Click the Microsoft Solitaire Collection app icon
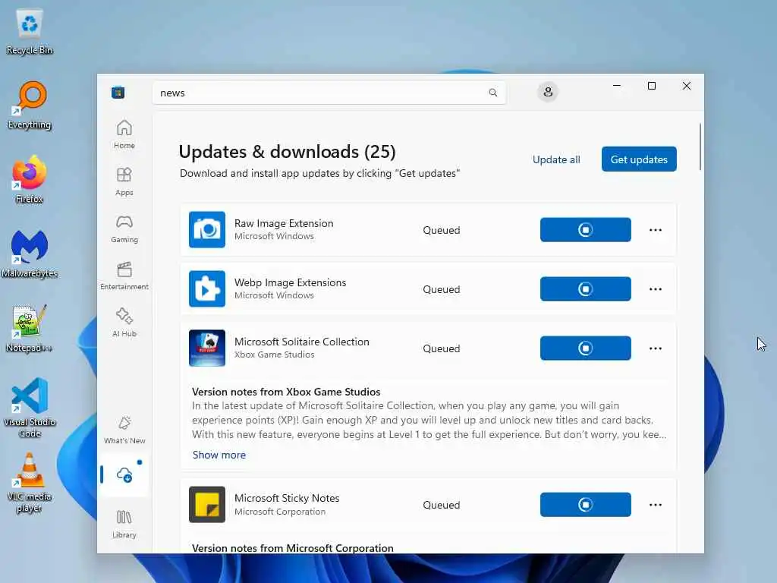Image resolution: width=777 pixels, height=583 pixels. click(207, 348)
